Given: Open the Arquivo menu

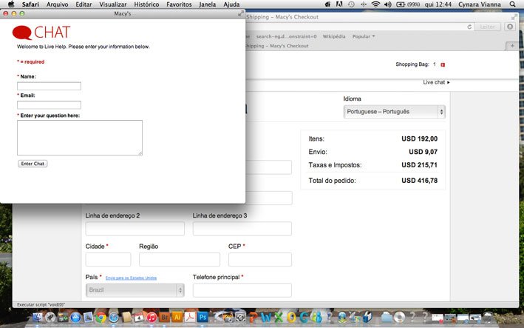Looking at the screenshot, I should click(x=57, y=4).
